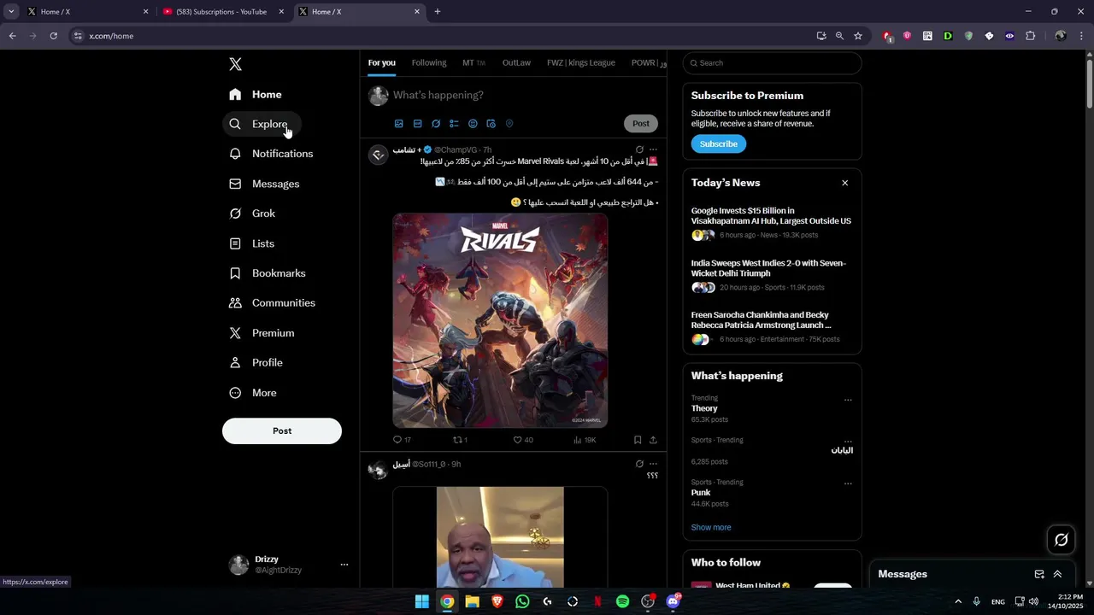Open floating Grok button at bottom right

click(x=1062, y=540)
